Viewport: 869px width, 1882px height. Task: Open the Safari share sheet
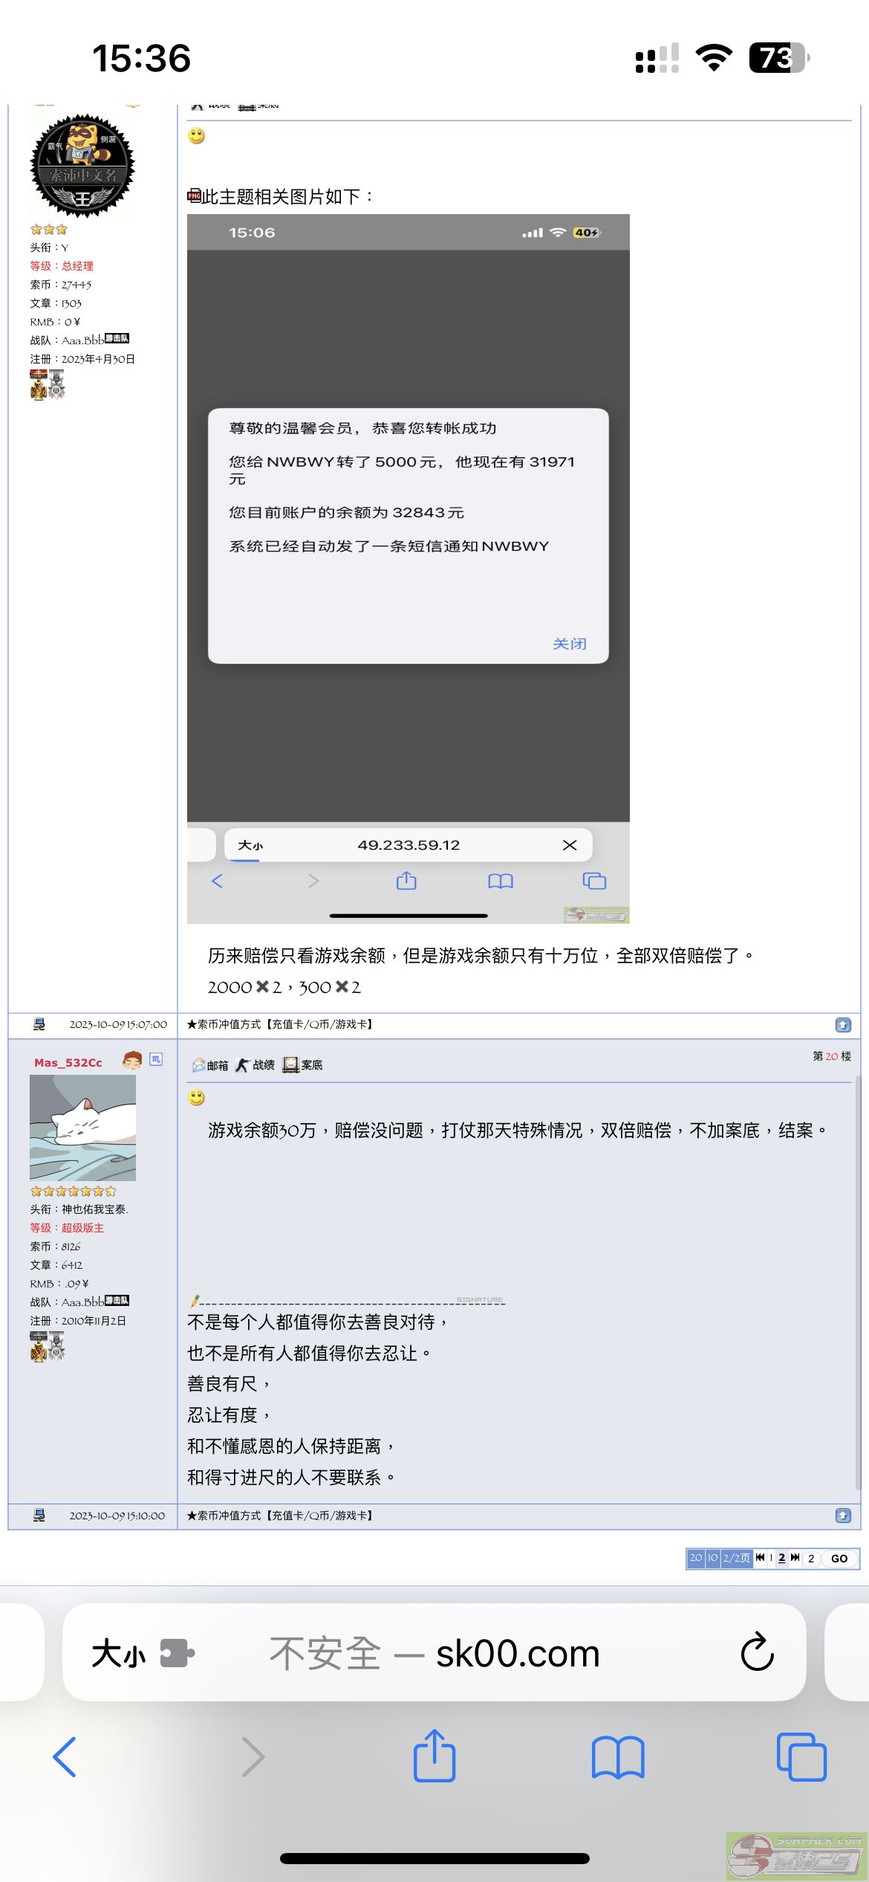[x=434, y=1756]
